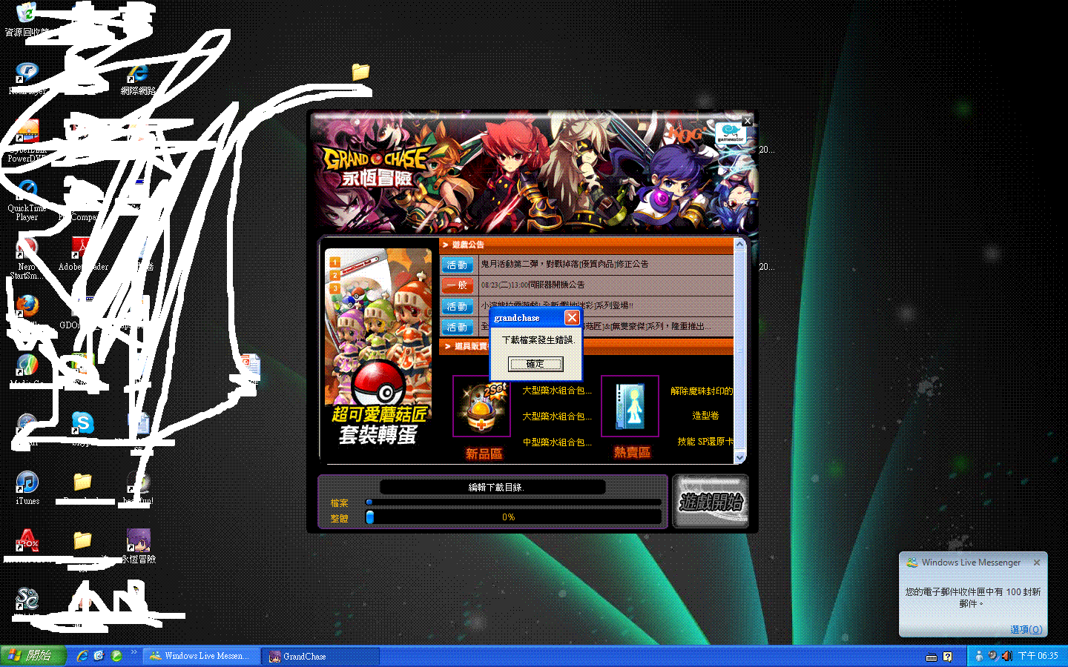Click 選項(O) link in Messenger popup

1026,629
